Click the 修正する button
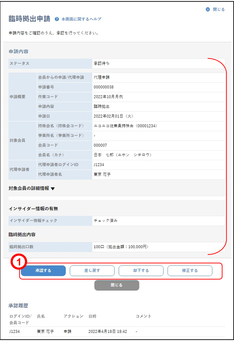The height and width of the screenshot is (342, 234). (x=190, y=270)
